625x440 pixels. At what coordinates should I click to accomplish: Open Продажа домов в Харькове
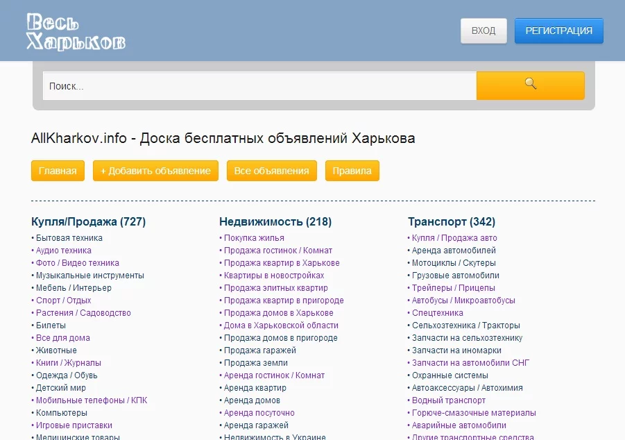point(279,313)
